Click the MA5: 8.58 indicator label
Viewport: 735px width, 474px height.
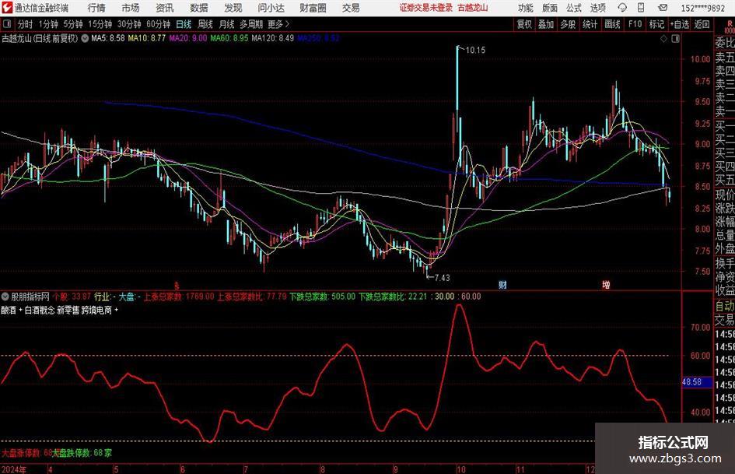pyautogui.click(x=108, y=38)
